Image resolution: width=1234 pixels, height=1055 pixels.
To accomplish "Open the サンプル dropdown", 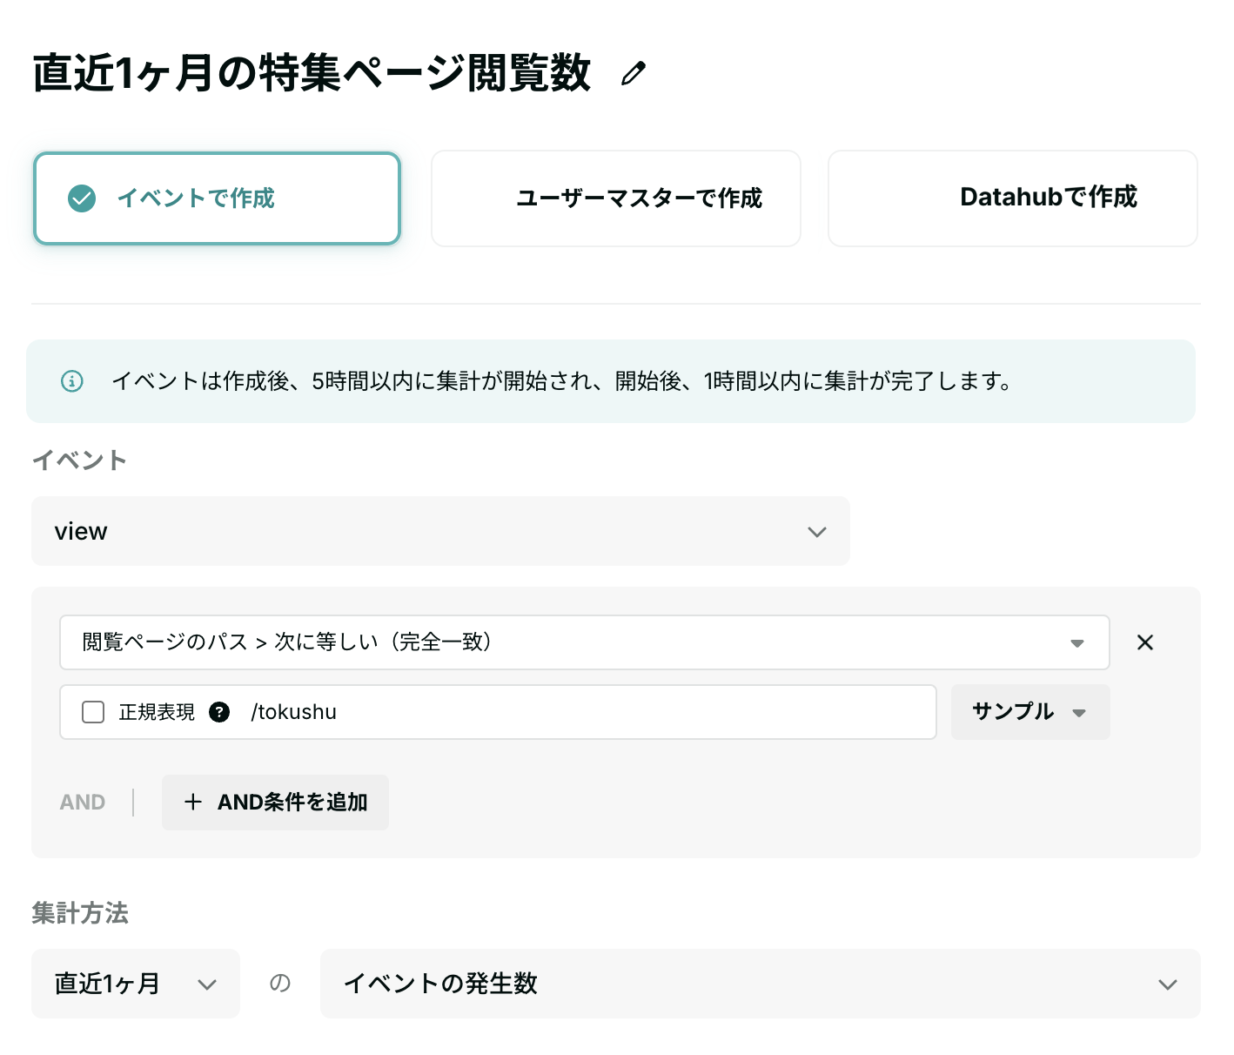I will coord(1030,712).
